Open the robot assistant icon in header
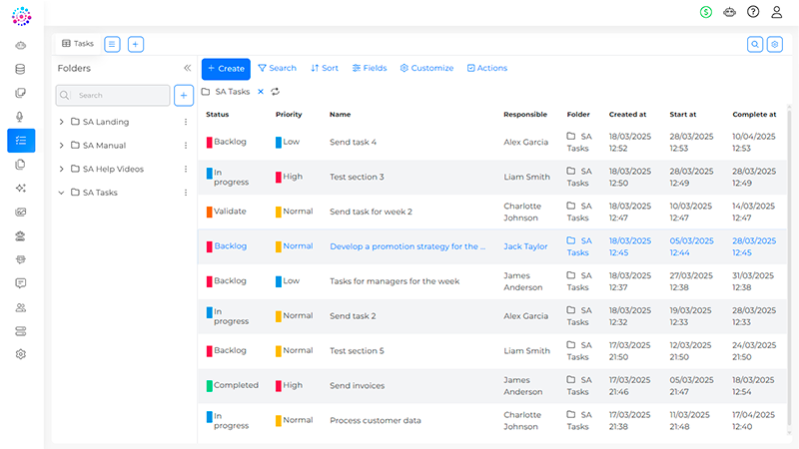 729,12
